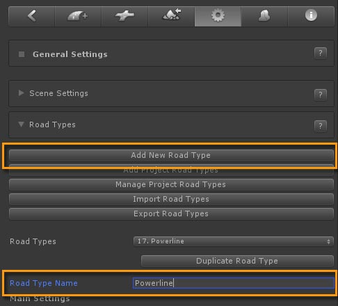Open the info icon tab
This screenshot has width=338, height=306.
(311, 16)
